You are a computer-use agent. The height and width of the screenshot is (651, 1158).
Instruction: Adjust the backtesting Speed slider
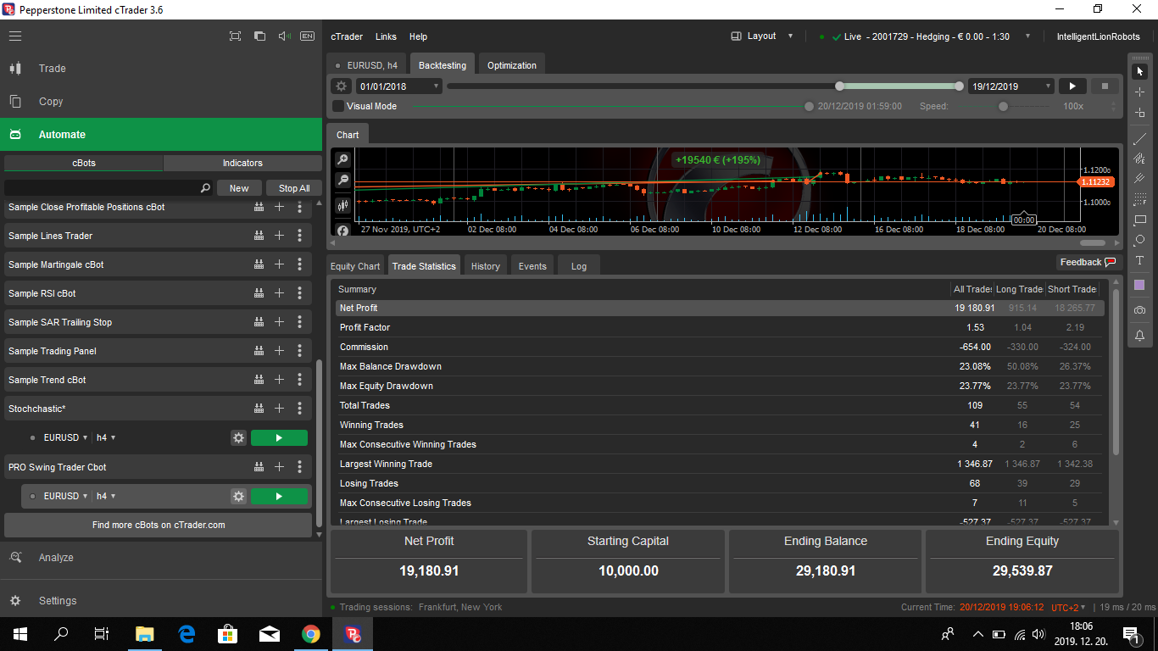pos(1002,106)
